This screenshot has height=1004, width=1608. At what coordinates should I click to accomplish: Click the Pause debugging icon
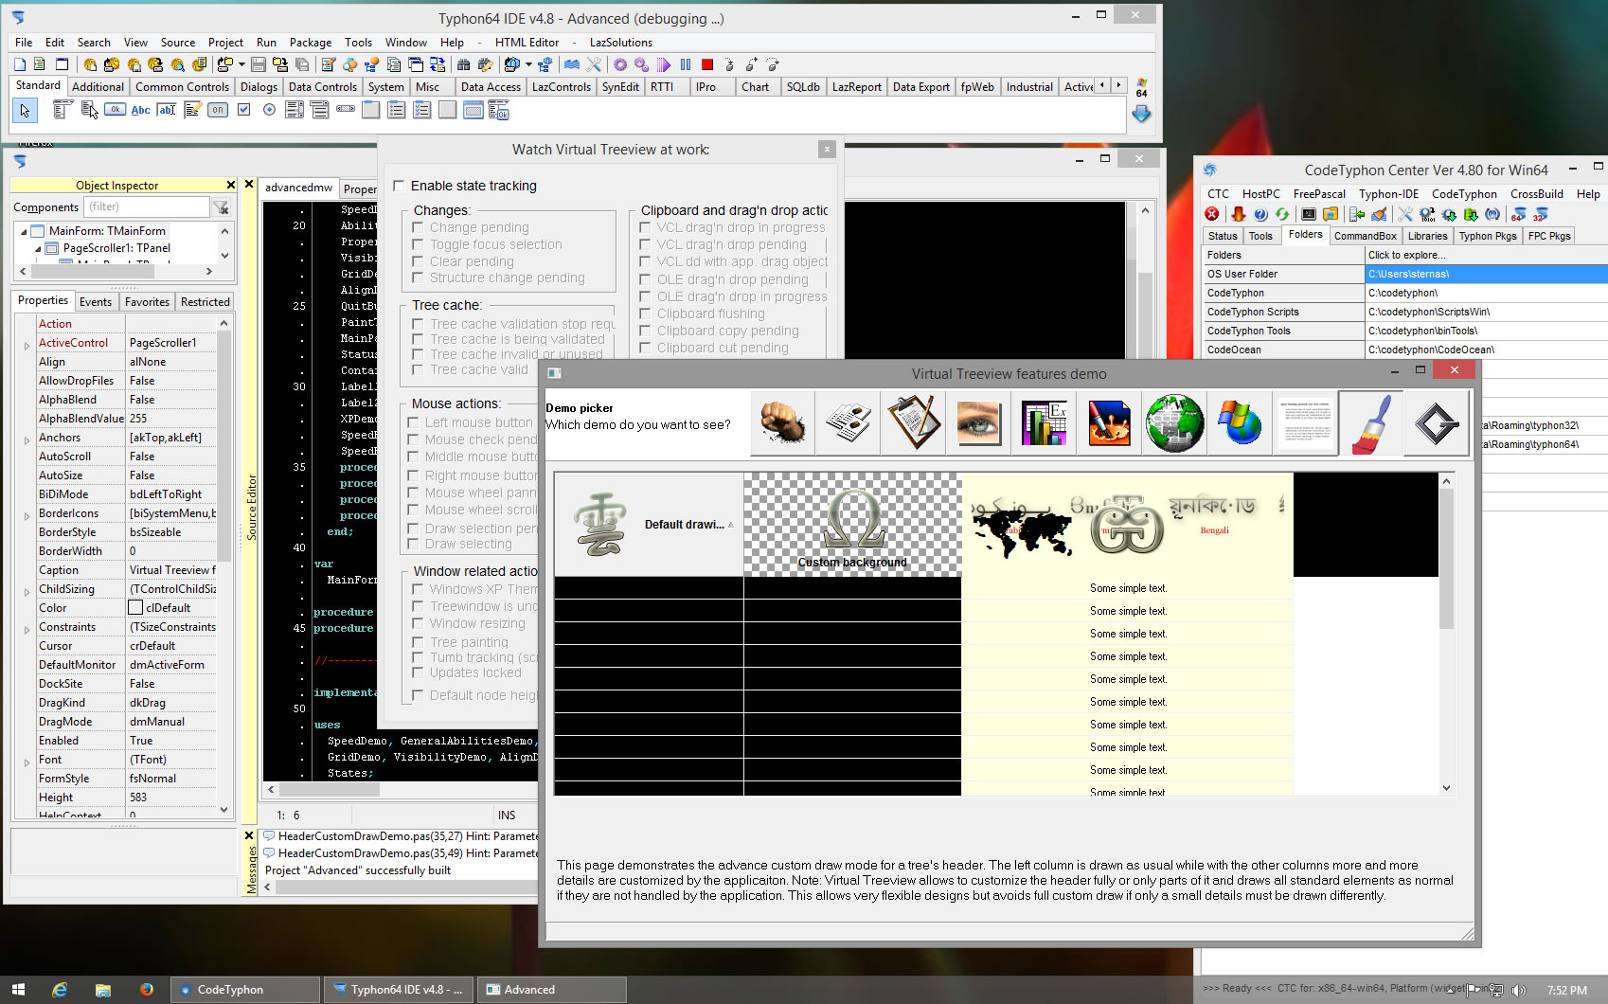click(686, 64)
